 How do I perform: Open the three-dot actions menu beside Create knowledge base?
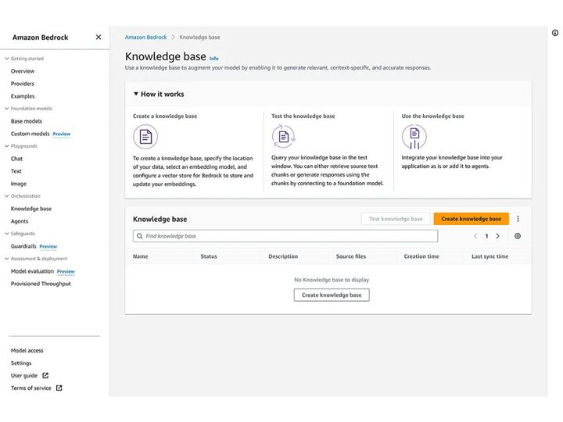(518, 219)
